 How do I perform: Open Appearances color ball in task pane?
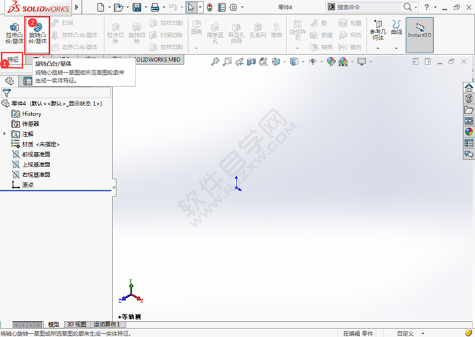[x=469, y=132]
